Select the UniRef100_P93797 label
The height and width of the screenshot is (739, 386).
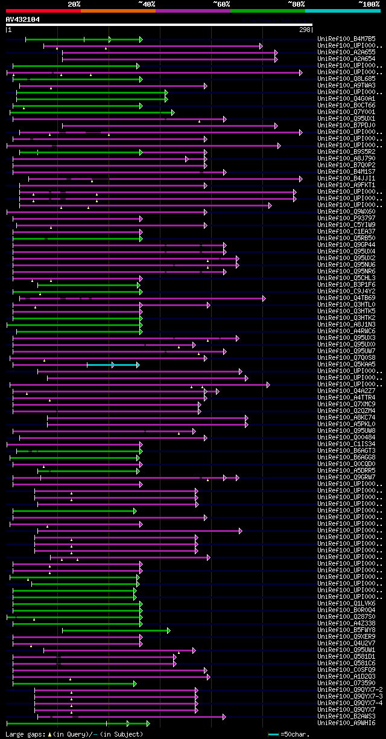346,219
